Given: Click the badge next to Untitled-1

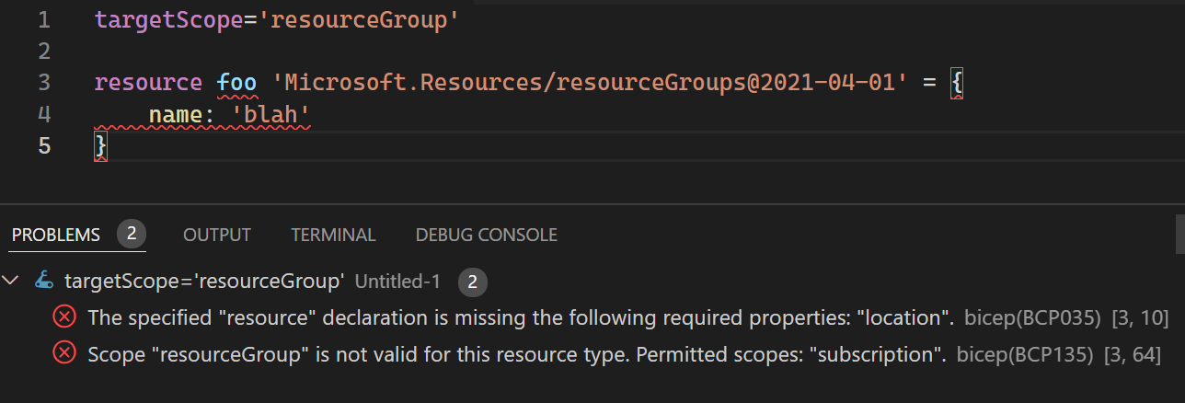Looking at the screenshot, I should click(x=473, y=282).
